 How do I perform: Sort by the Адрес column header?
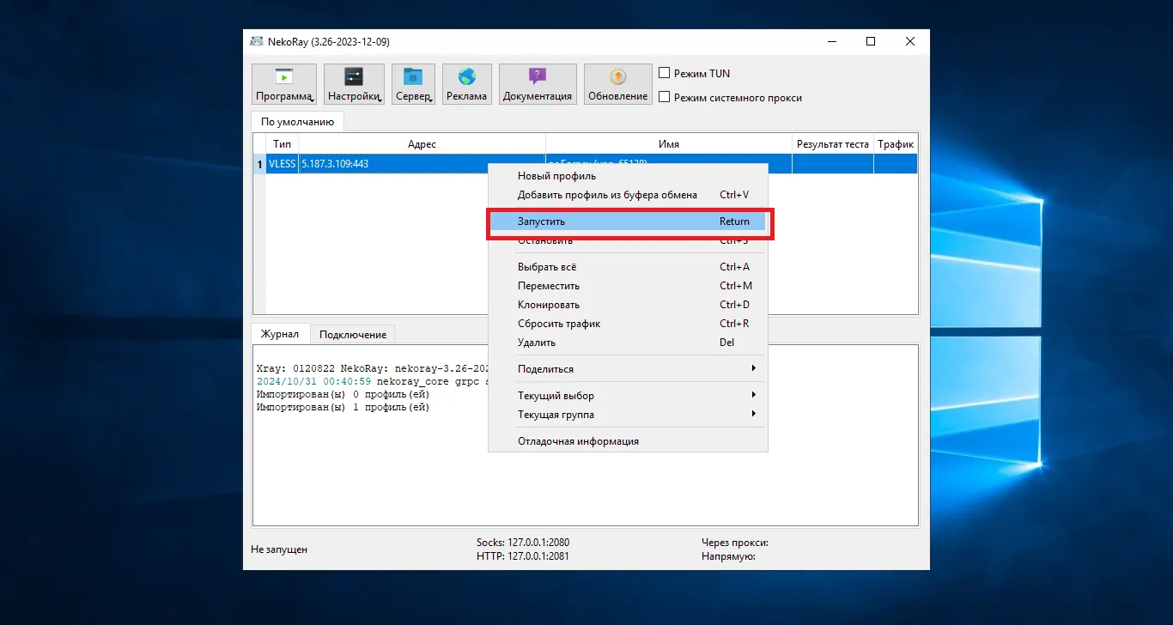click(x=422, y=144)
